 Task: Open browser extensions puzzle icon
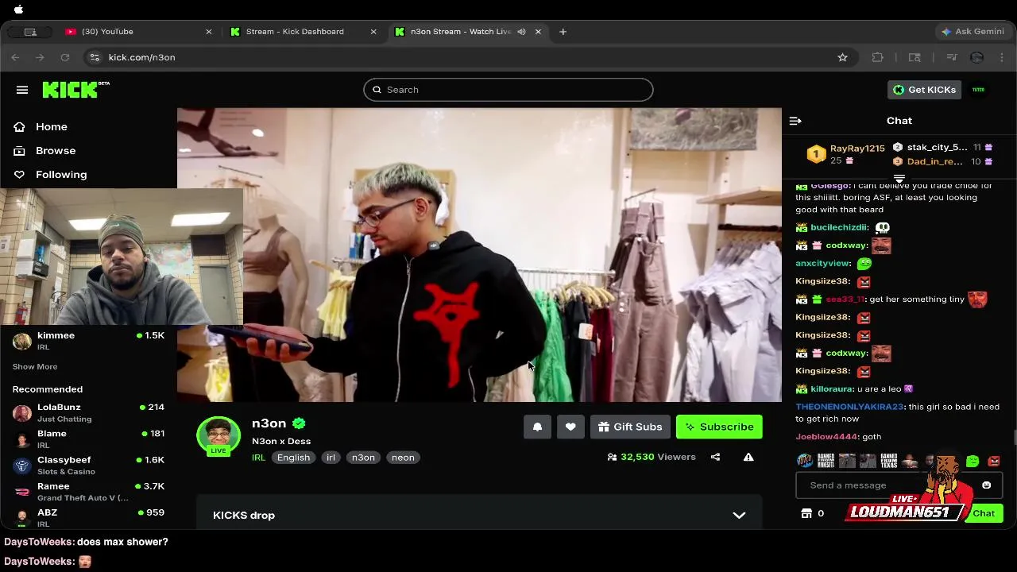coord(877,57)
